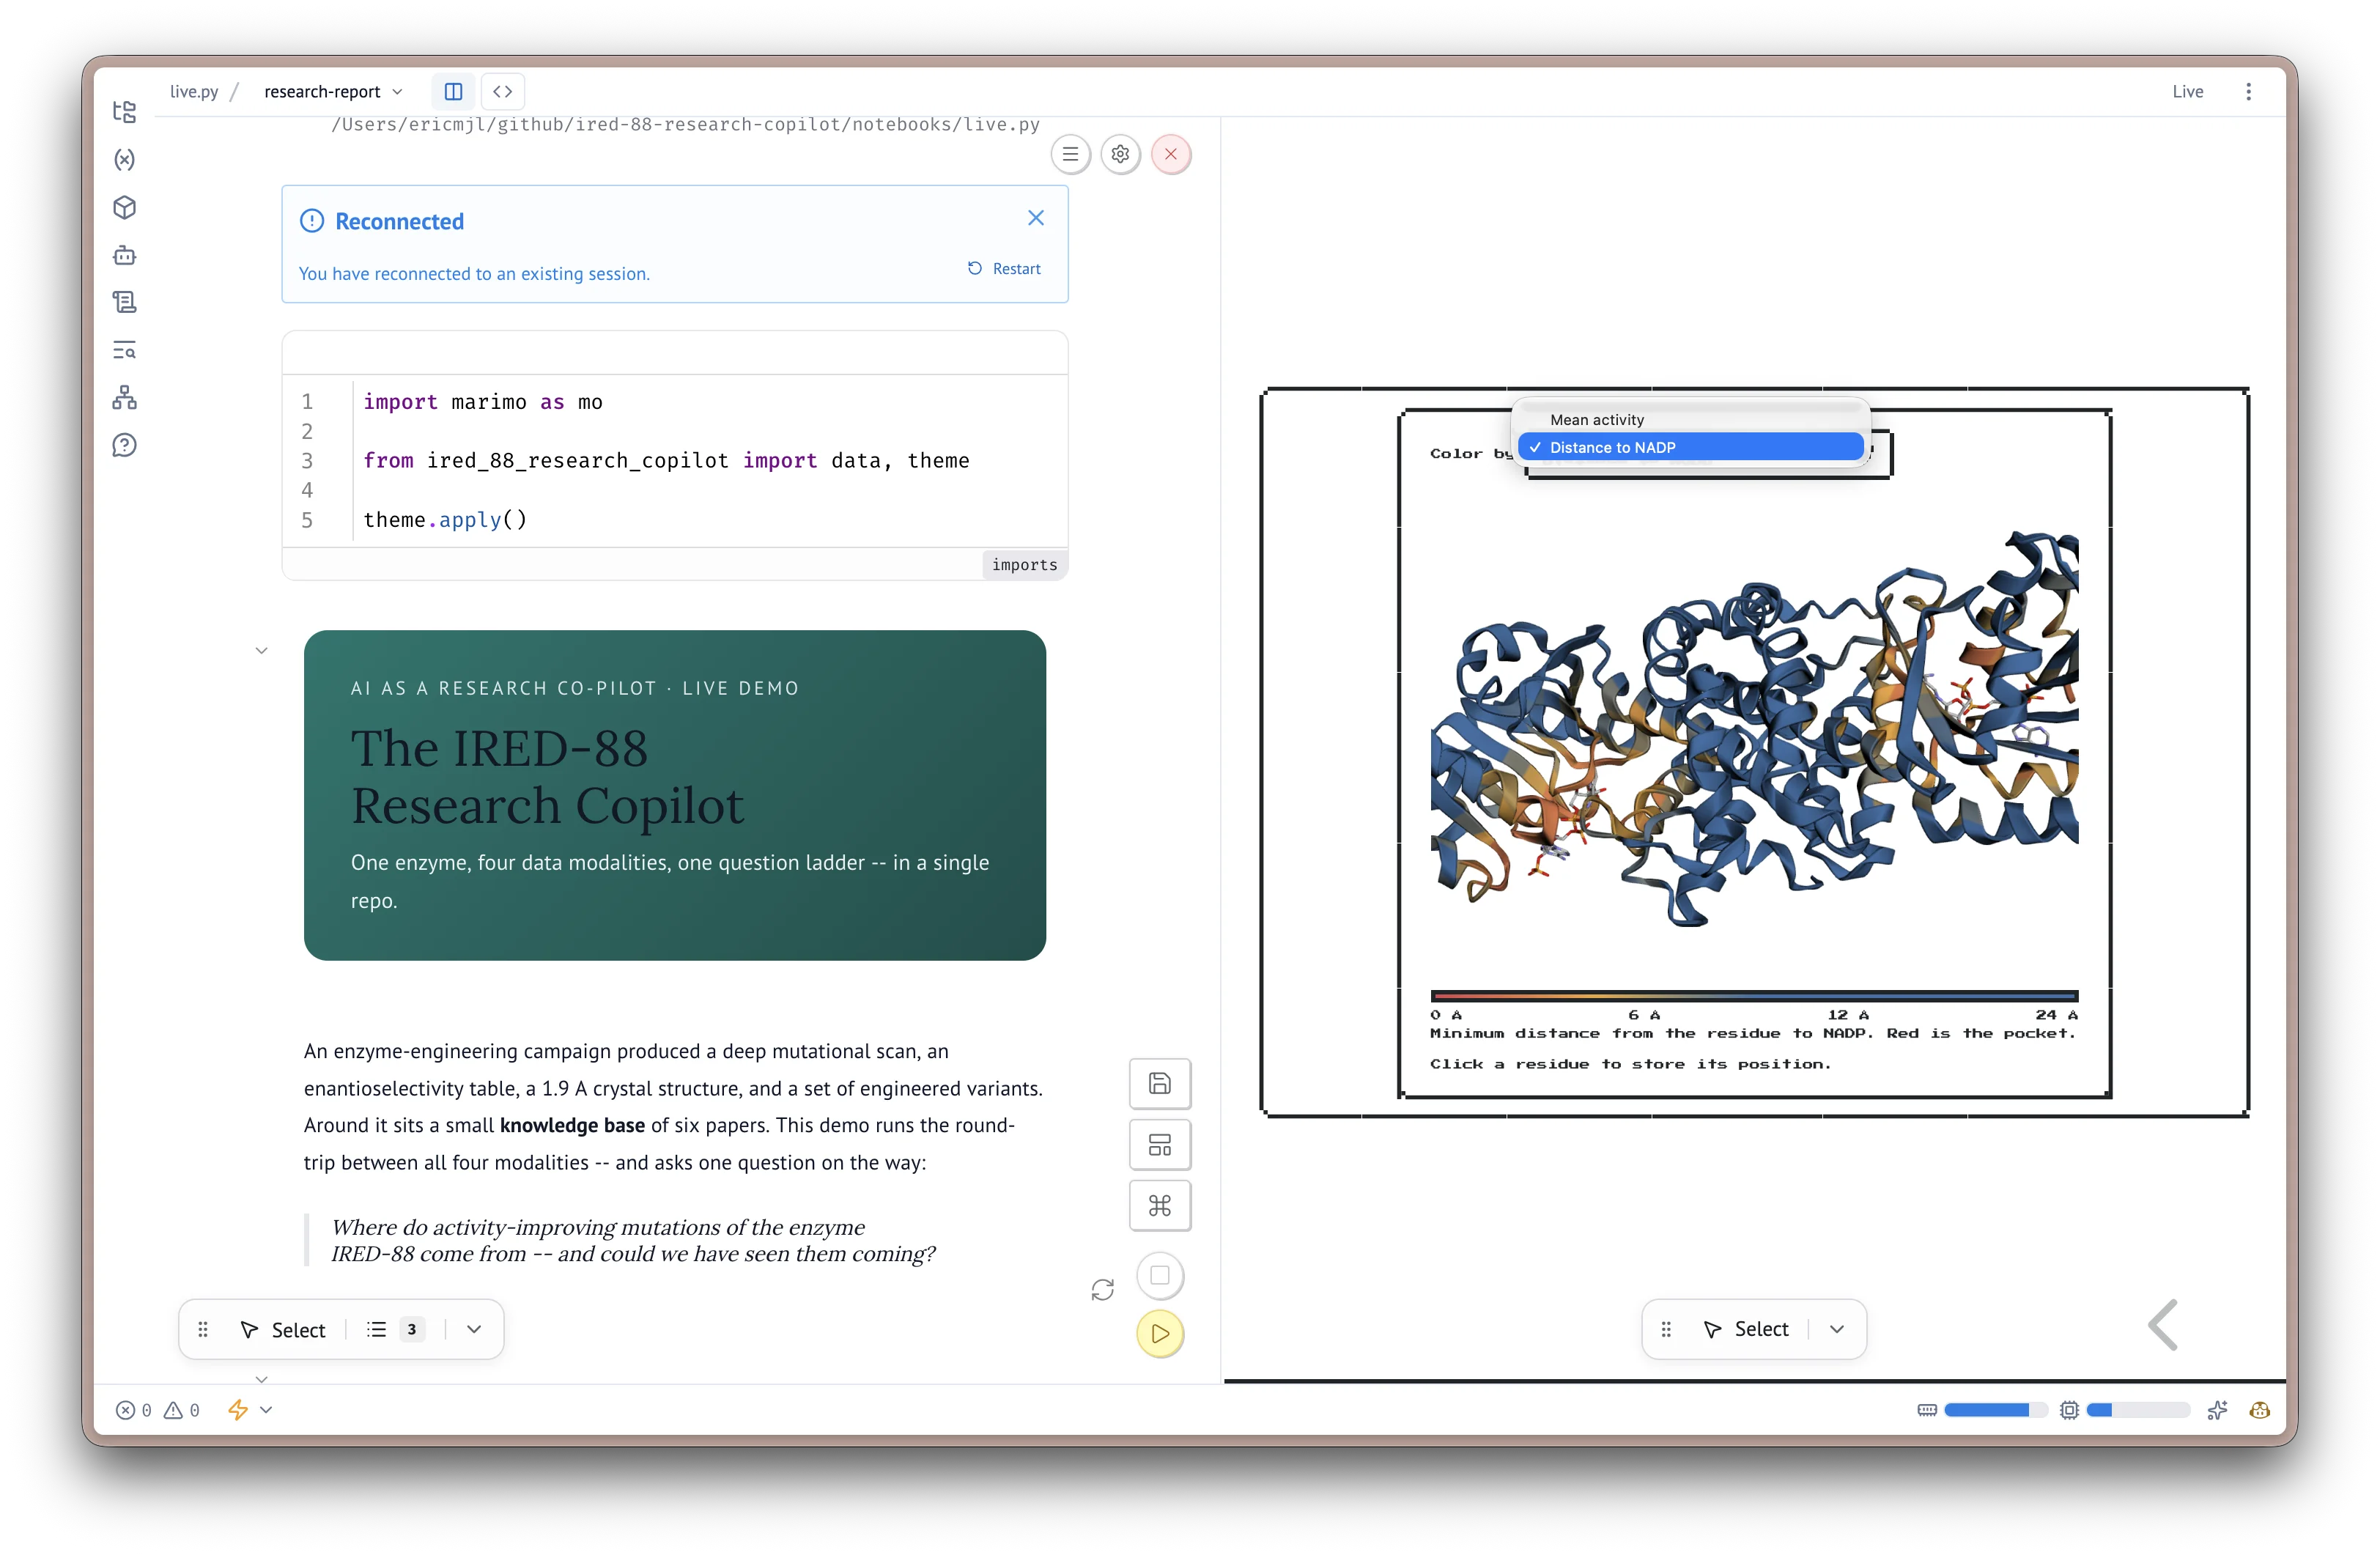Image resolution: width=2380 pixels, height=1555 pixels.
Task: Click the lightning bolt autorun icon
Action: [237, 1410]
